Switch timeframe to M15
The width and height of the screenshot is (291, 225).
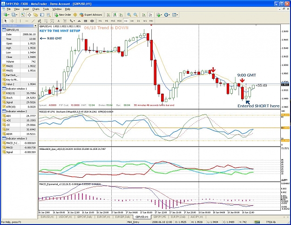(113, 21)
